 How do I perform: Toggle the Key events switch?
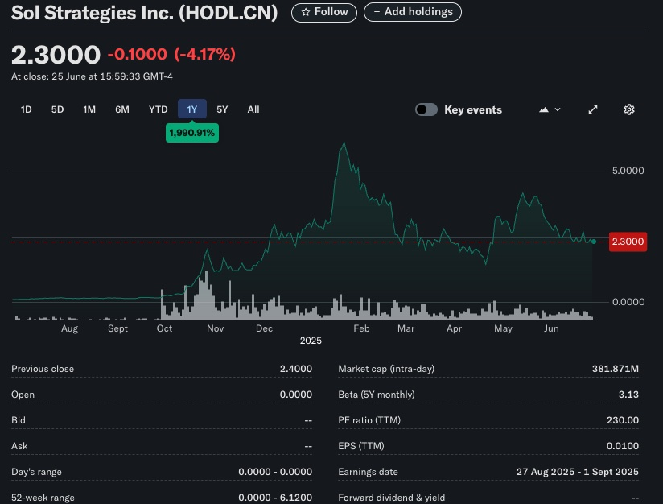[x=426, y=109]
